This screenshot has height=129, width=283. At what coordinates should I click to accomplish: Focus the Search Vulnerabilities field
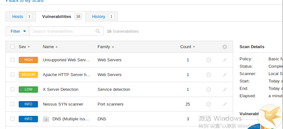tap(63, 31)
